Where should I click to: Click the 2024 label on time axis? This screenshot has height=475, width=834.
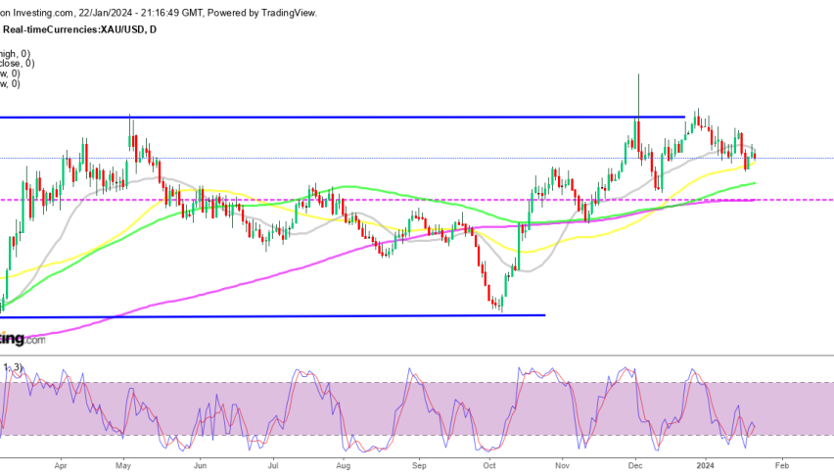click(x=706, y=465)
